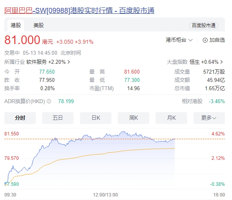Click the 成交量 value 5721万股
Viewport: 232px width, 200px height.
click(214, 72)
